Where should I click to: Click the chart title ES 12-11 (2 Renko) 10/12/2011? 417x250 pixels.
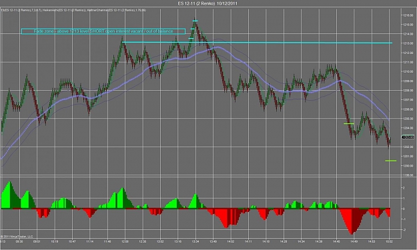coord(207,3)
